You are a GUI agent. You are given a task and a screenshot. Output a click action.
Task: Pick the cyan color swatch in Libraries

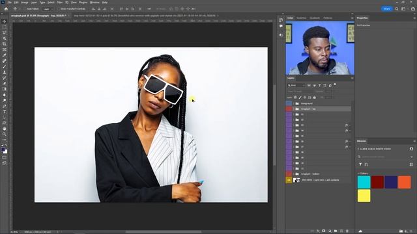tap(364, 182)
